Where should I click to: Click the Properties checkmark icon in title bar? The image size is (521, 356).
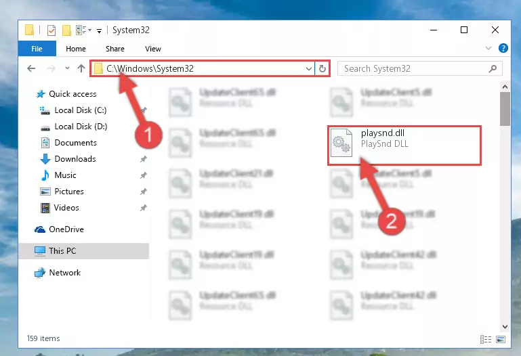pos(51,30)
